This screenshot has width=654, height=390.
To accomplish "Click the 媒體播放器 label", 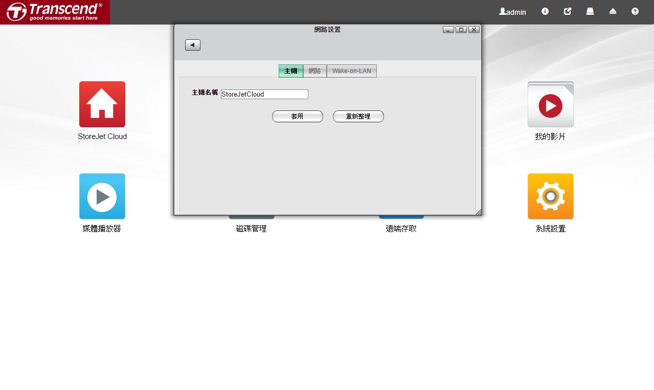I will coord(102,229).
